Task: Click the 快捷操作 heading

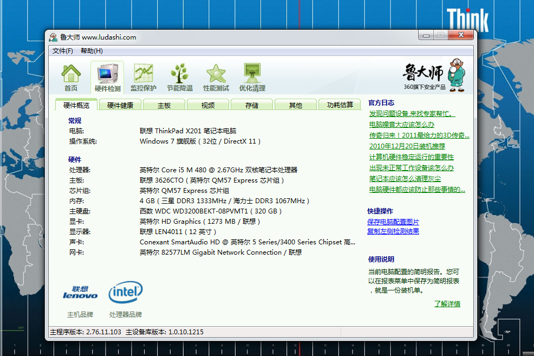Action: pyautogui.click(x=380, y=211)
